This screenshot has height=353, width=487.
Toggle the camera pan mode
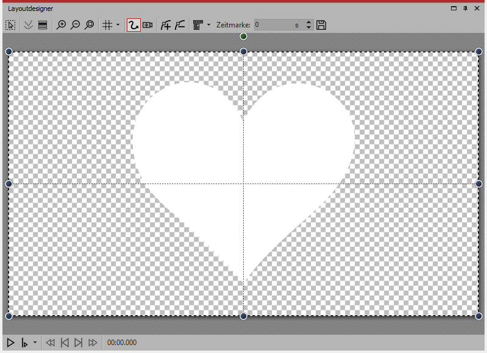[148, 25]
